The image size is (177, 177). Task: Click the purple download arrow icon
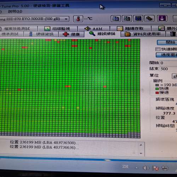click(x=162, y=18)
